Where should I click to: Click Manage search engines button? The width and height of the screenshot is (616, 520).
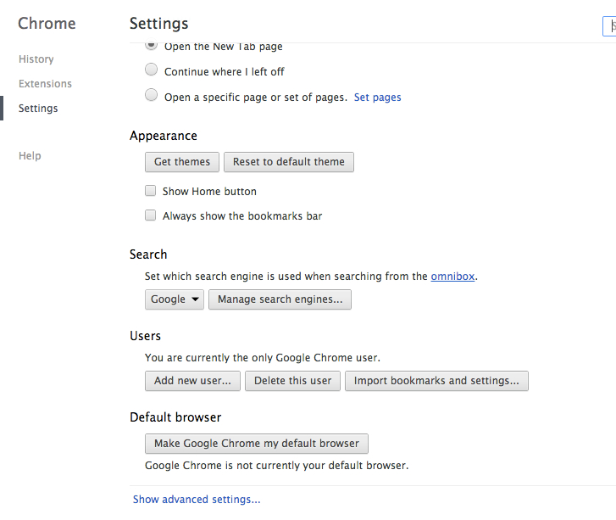click(280, 299)
